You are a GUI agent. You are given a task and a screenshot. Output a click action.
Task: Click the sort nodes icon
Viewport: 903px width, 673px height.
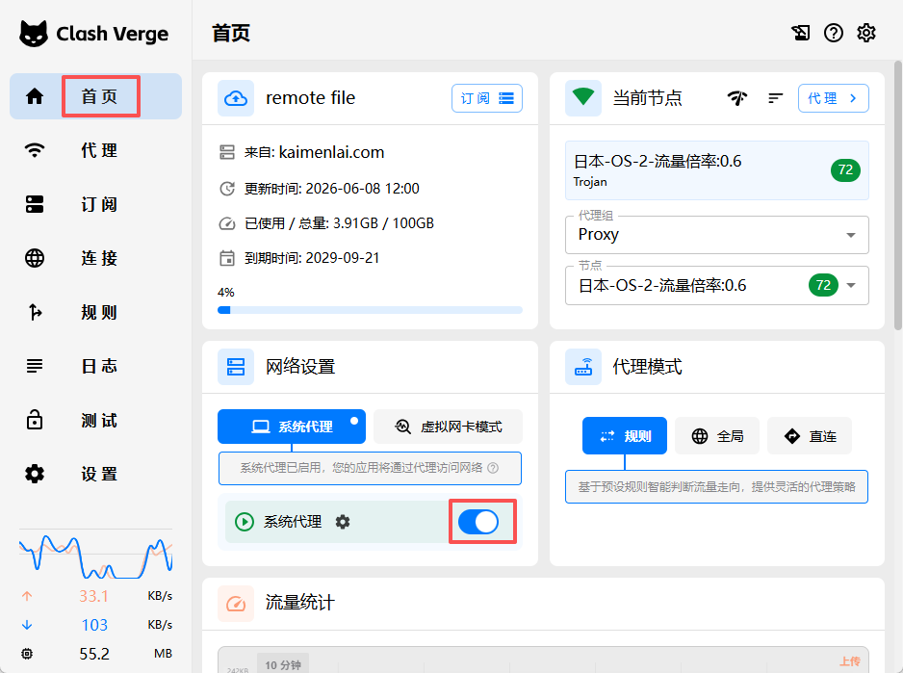[x=776, y=98]
